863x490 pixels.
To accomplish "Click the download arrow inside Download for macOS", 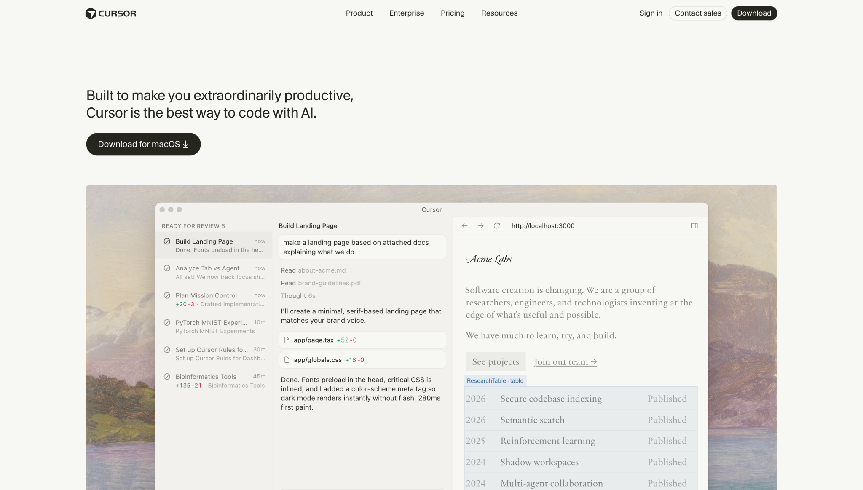I will (185, 144).
